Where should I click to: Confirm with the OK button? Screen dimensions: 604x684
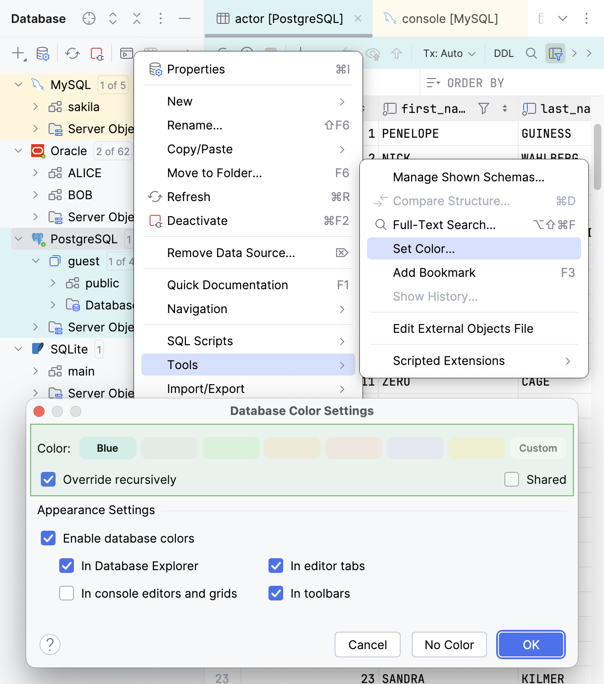point(531,645)
